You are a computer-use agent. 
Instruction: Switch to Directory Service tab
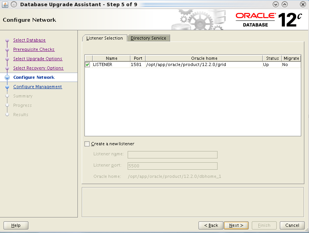pos(148,38)
